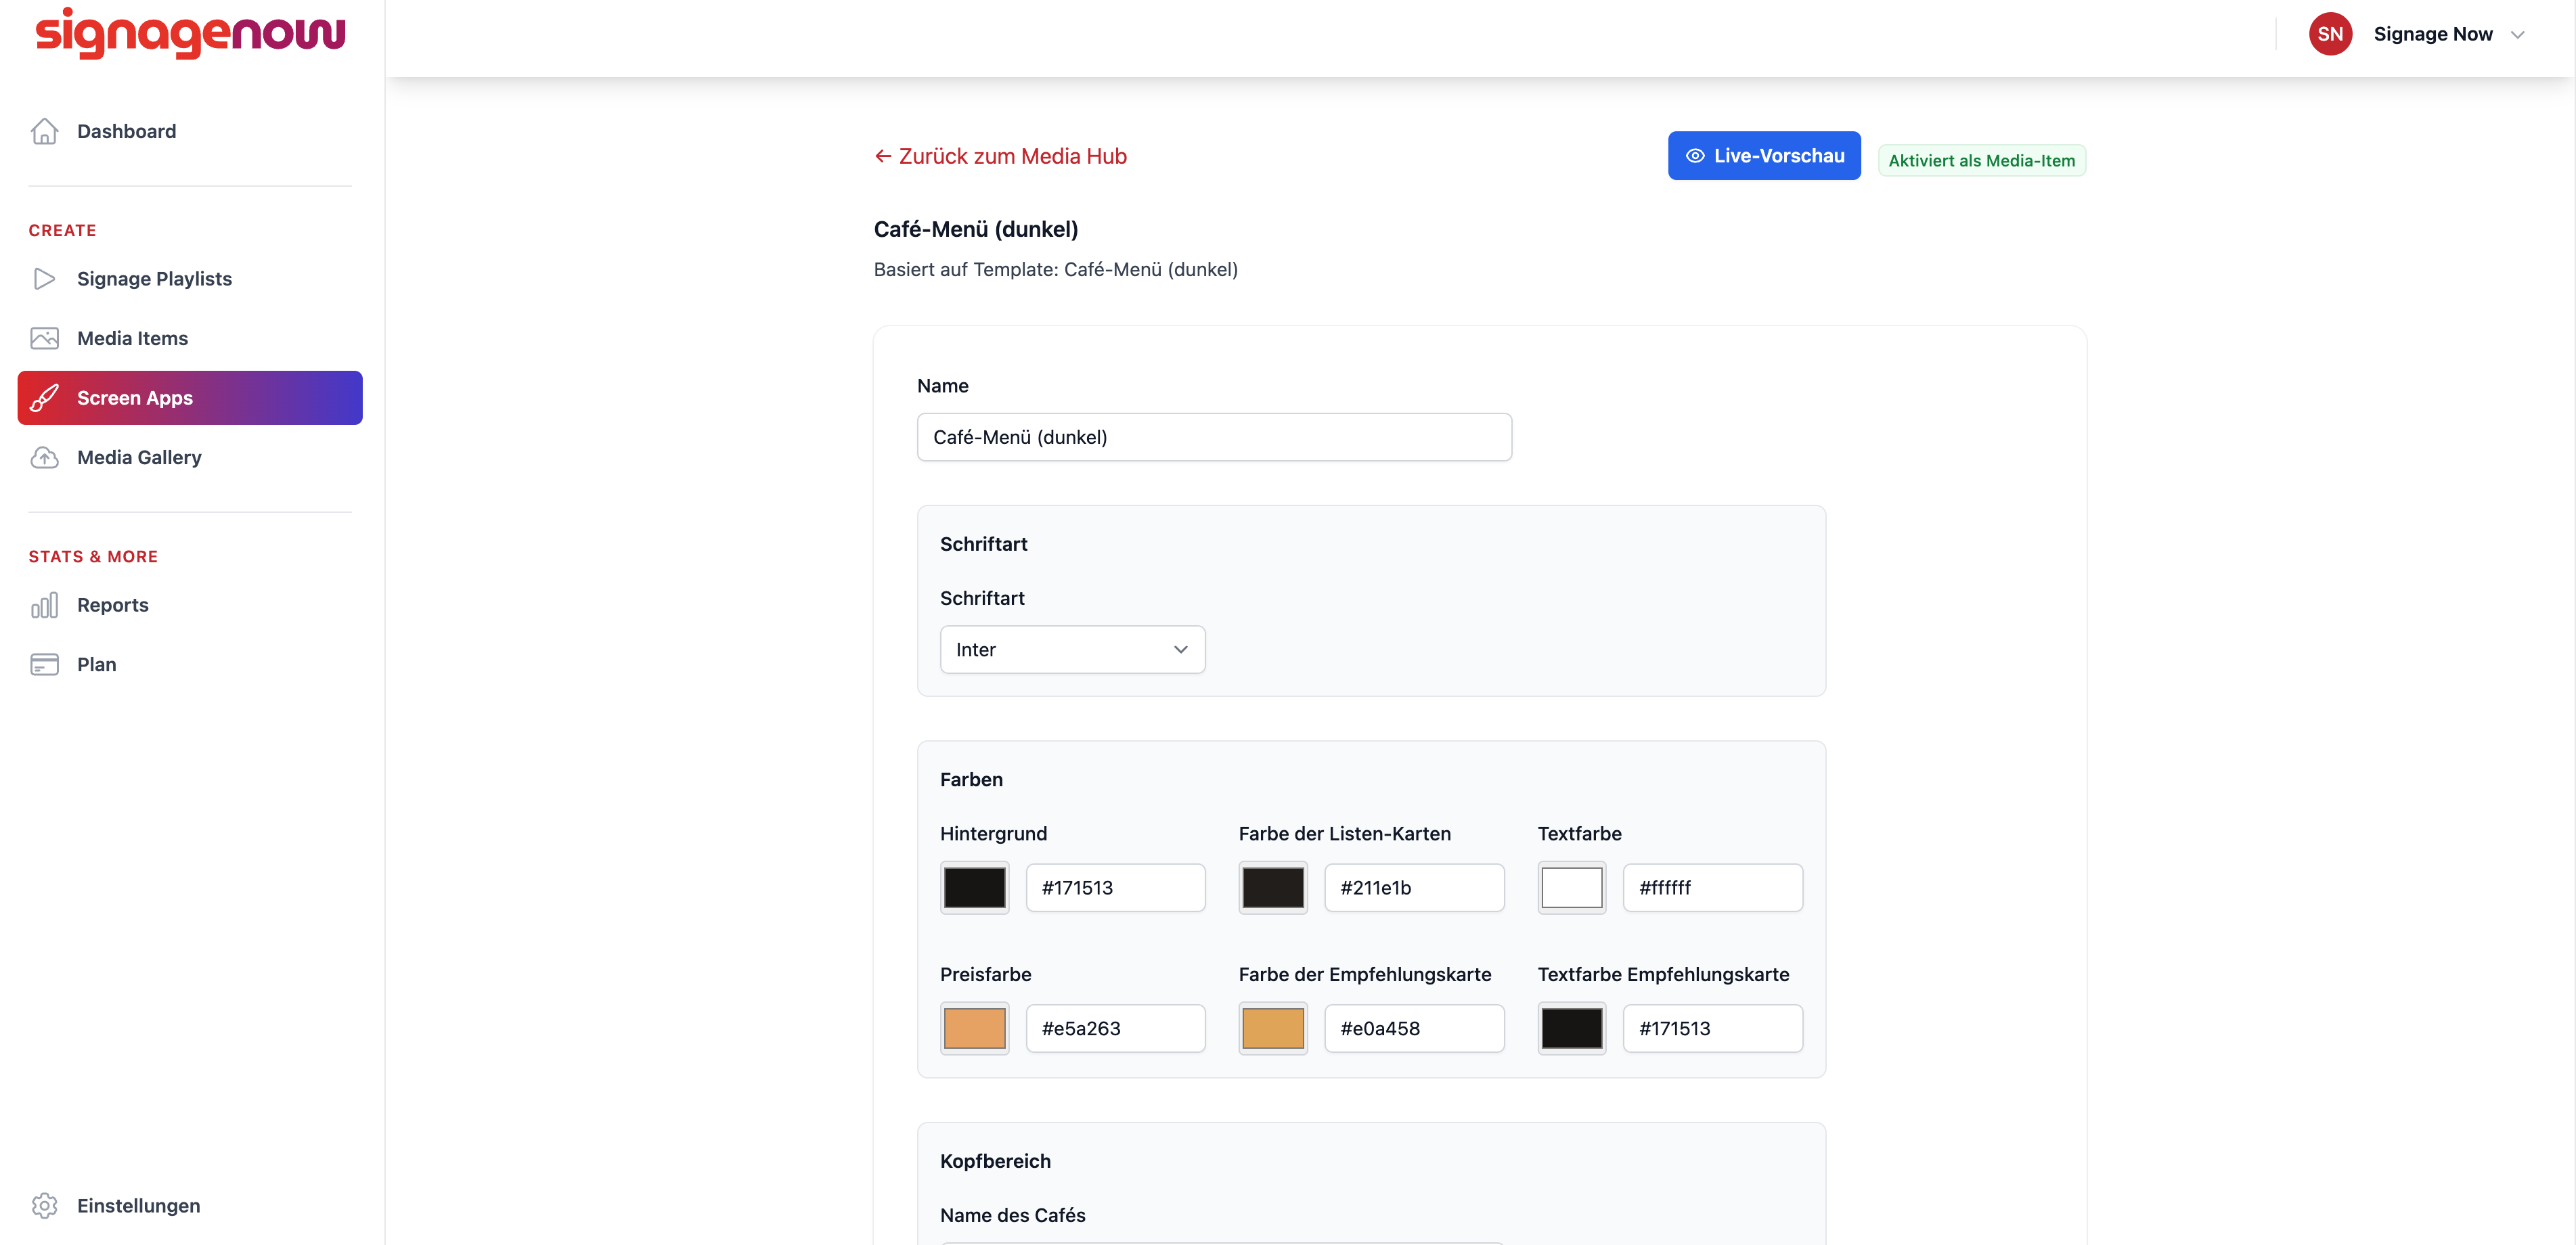Open Textfarbe Empfehlungskarte swatch
This screenshot has width=2576, height=1245.
click(1571, 1028)
